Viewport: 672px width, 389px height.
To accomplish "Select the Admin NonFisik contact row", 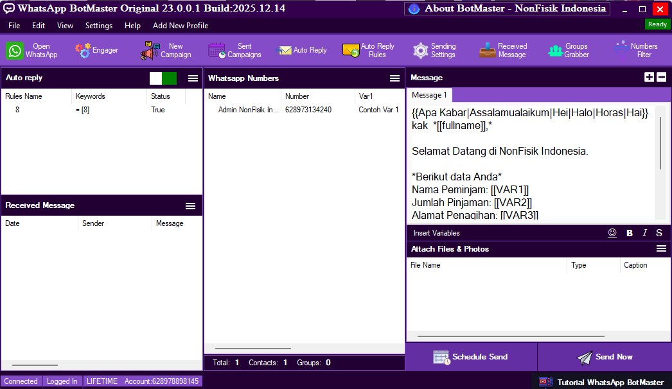I will (x=302, y=110).
